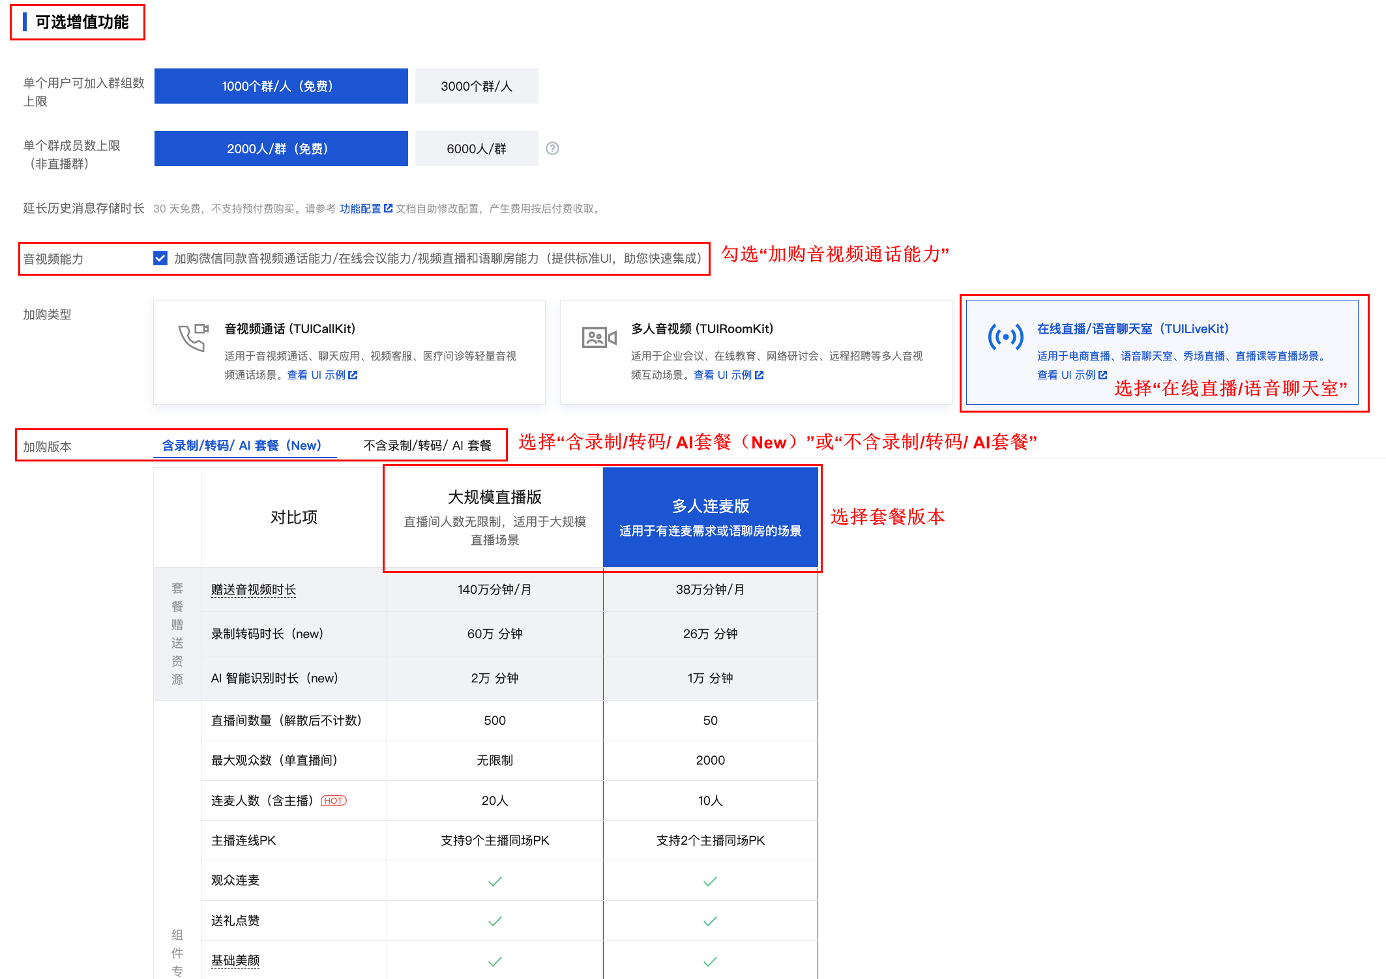Click the 送礼点赞 row label
This screenshot has height=979, width=1386.
tap(235, 921)
